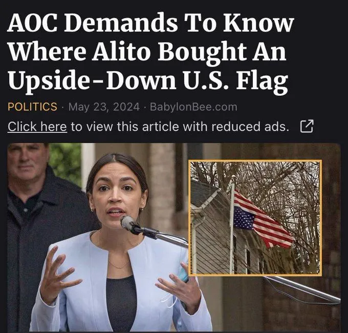Image resolution: width=348 pixels, height=333 pixels.
Task: Follow the underlined "Click here" link
Action: coord(37,127)
